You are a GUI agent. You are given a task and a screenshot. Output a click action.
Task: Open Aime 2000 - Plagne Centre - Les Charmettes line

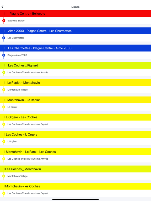(75, 31)
